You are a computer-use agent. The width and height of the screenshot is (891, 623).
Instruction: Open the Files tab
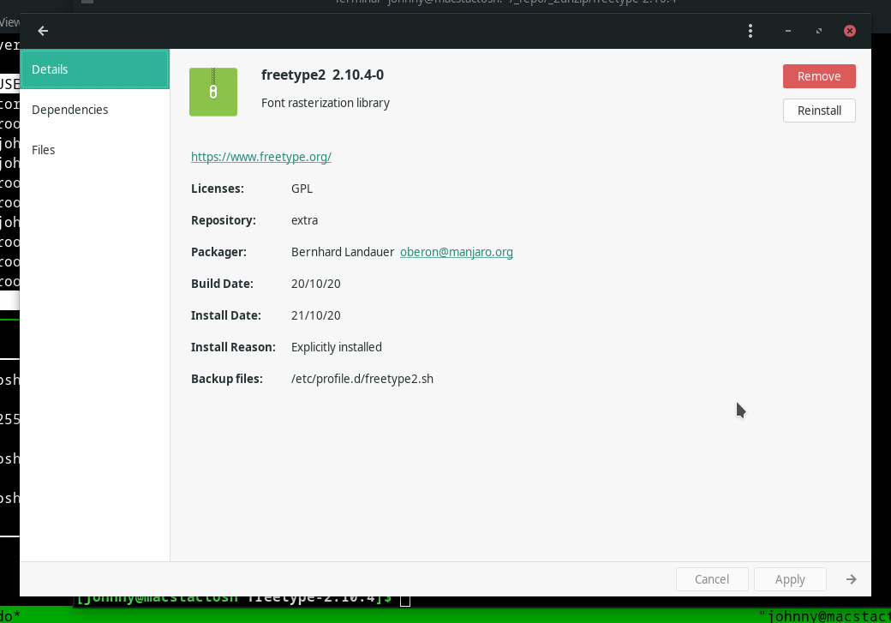[94, 150]
